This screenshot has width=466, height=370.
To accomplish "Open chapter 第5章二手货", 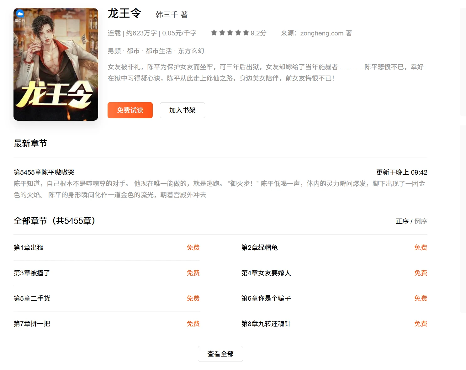I will pos(32,298).
